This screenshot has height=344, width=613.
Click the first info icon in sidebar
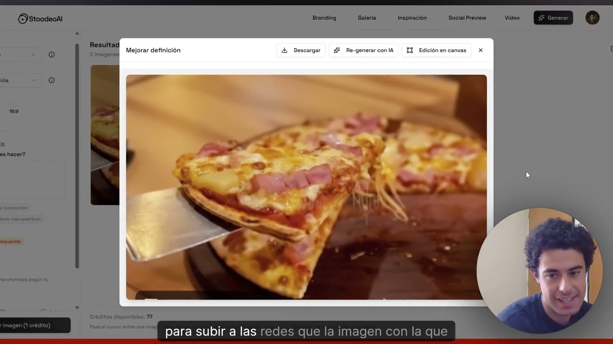point(52,54)
